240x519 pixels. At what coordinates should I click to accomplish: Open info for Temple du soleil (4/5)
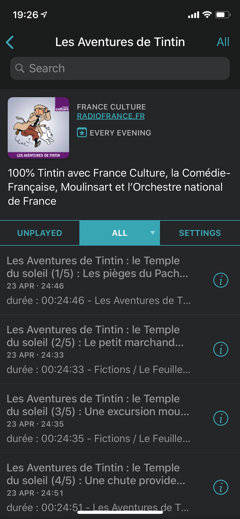tap(221, 487)
